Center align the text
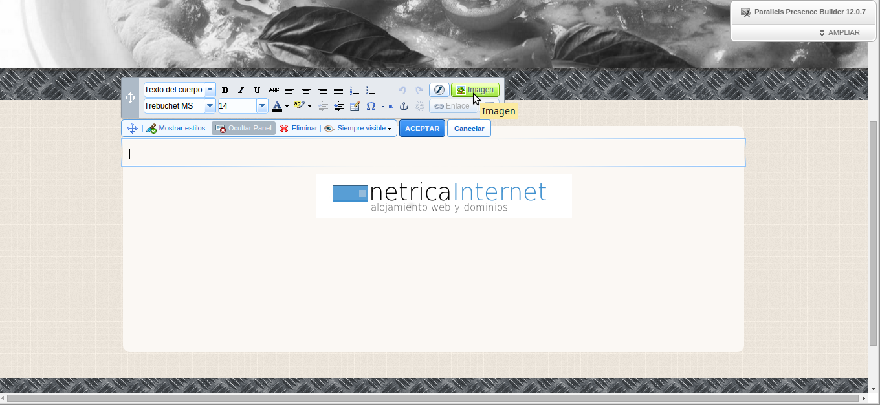Screen dimensions: 880x405 (306, 90)
